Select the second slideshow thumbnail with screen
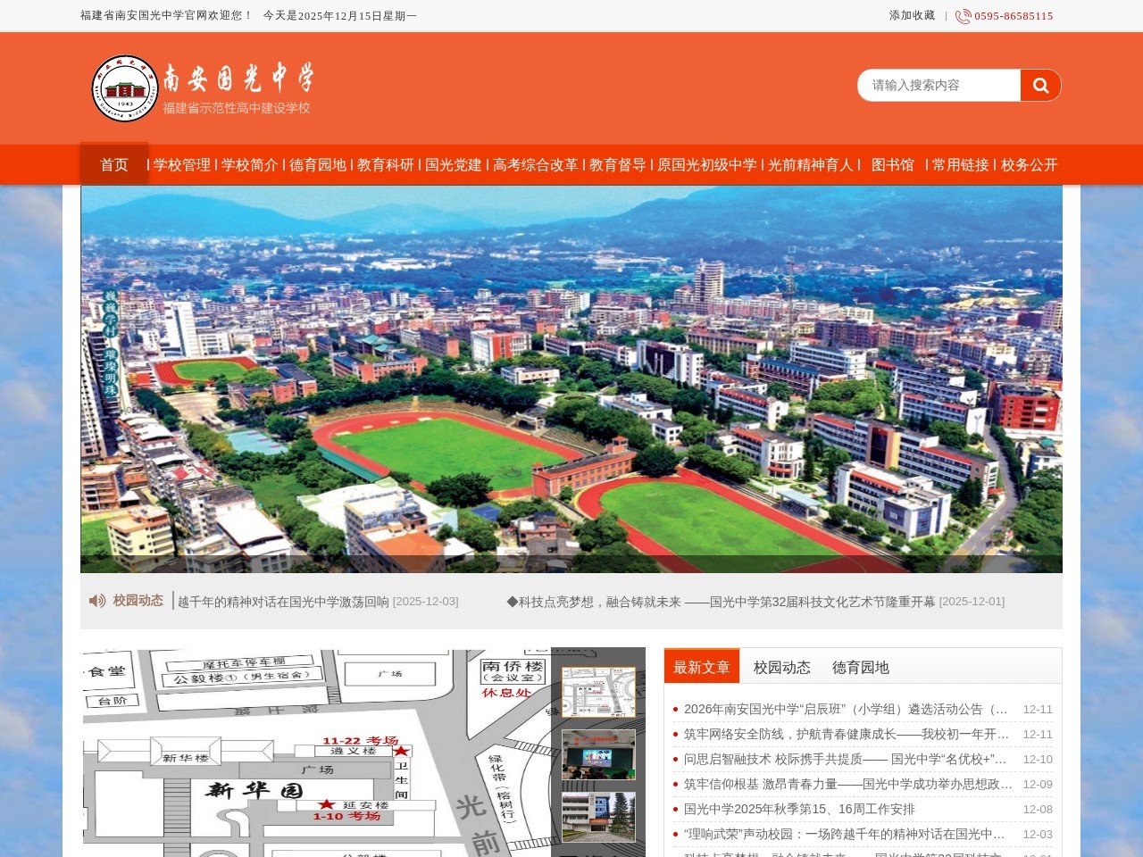 coord(598,754)
